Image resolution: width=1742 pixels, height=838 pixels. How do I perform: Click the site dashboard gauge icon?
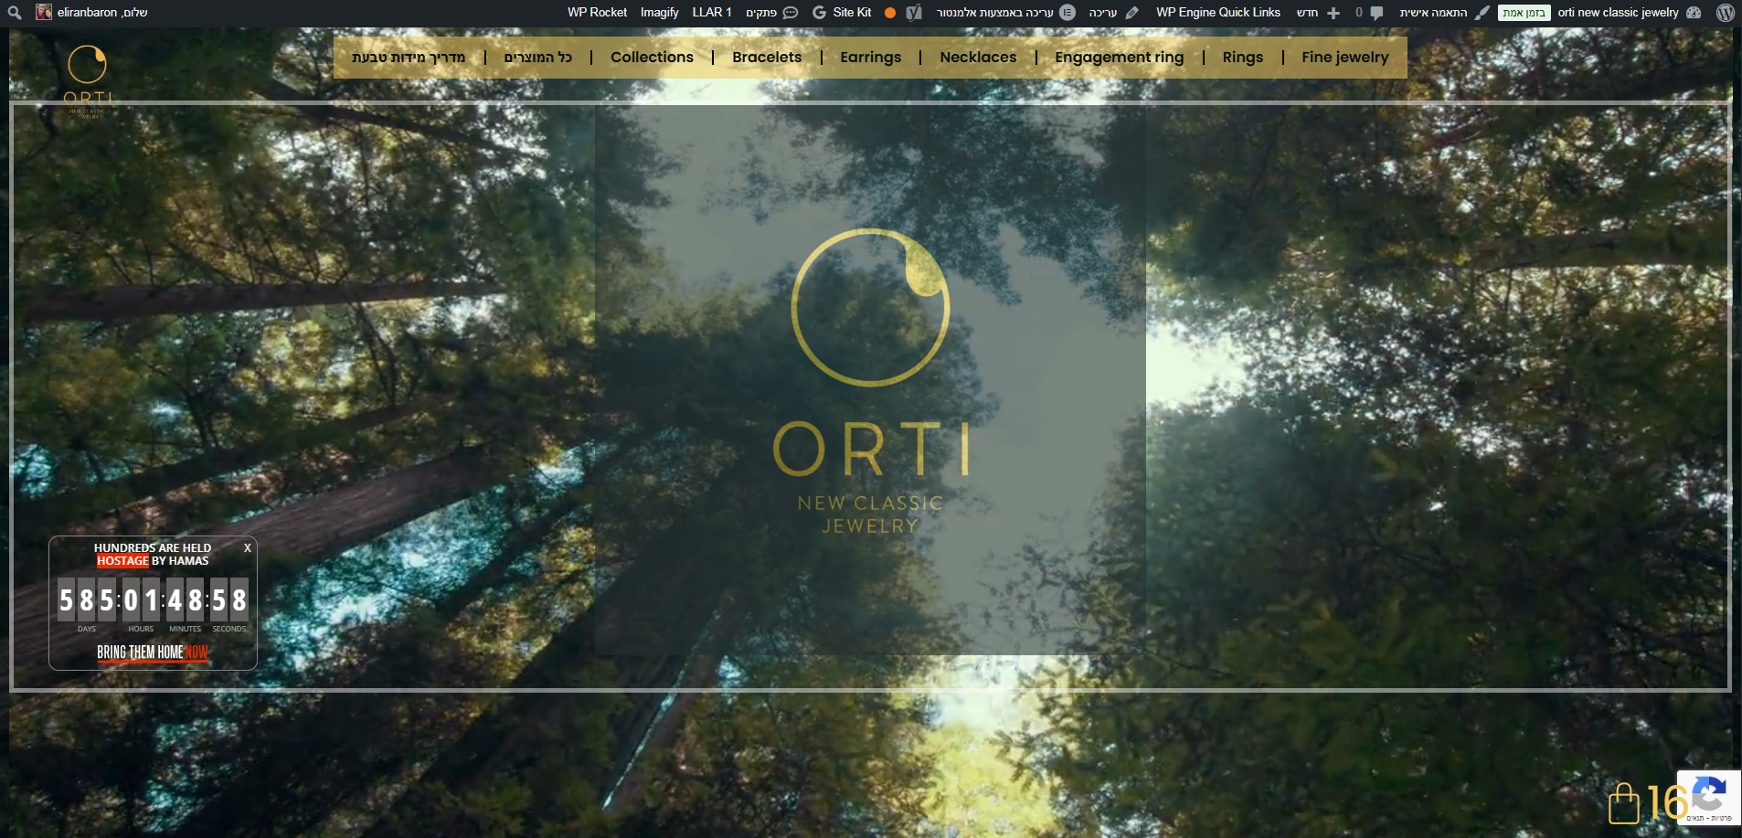click(1694, 13)
